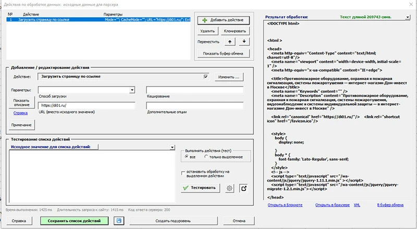Click the Примечание button
Screen dimensions: 417x229
pos(21,125)
